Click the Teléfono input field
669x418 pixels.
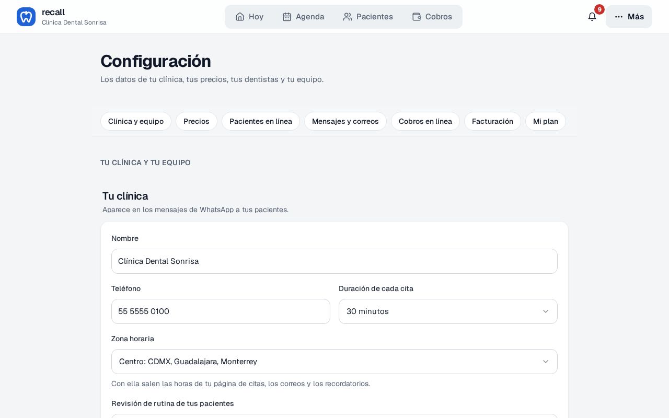click(x=221, y=311)
